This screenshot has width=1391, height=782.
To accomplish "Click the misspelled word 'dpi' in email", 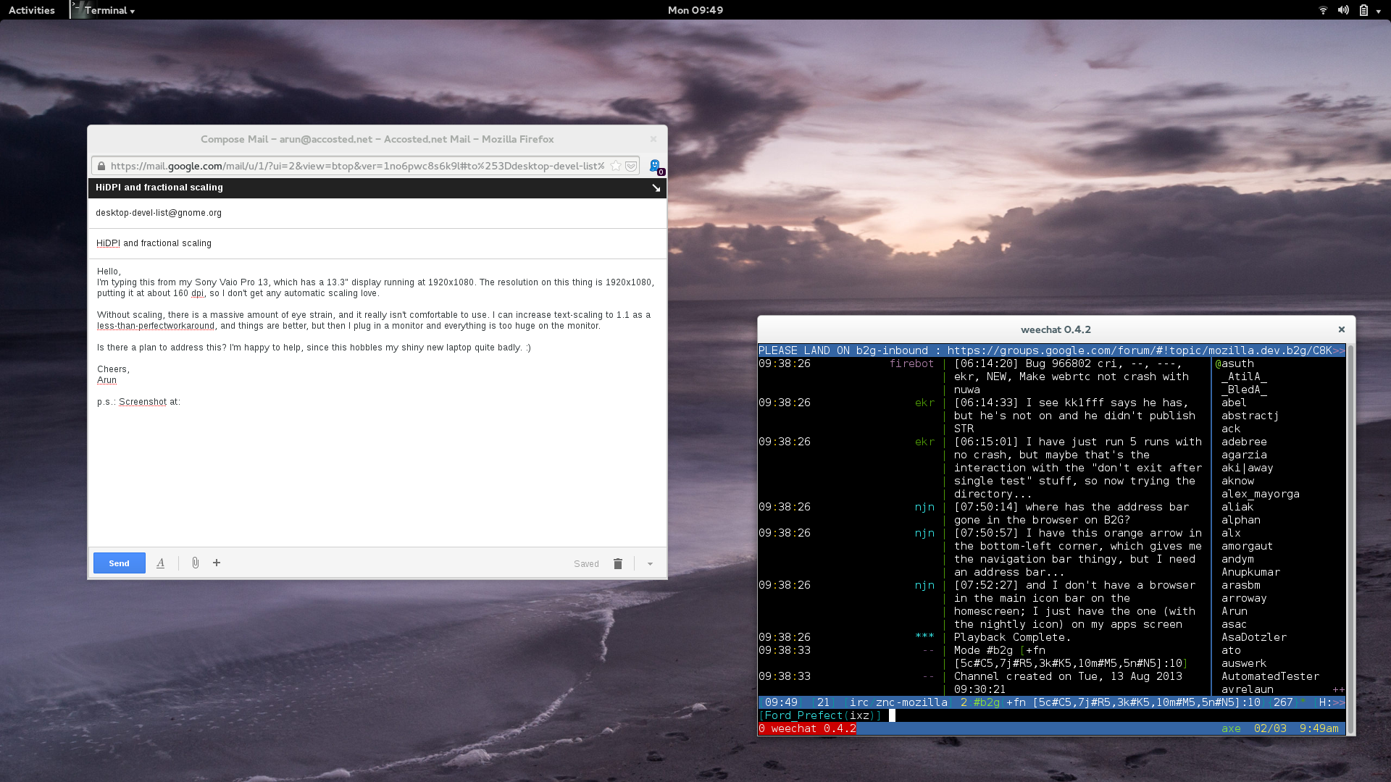I will (x=198, y=293).
